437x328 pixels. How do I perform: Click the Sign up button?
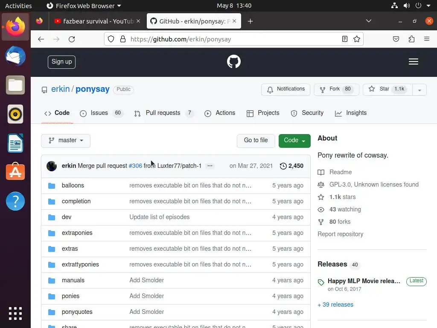pos(61,62)
